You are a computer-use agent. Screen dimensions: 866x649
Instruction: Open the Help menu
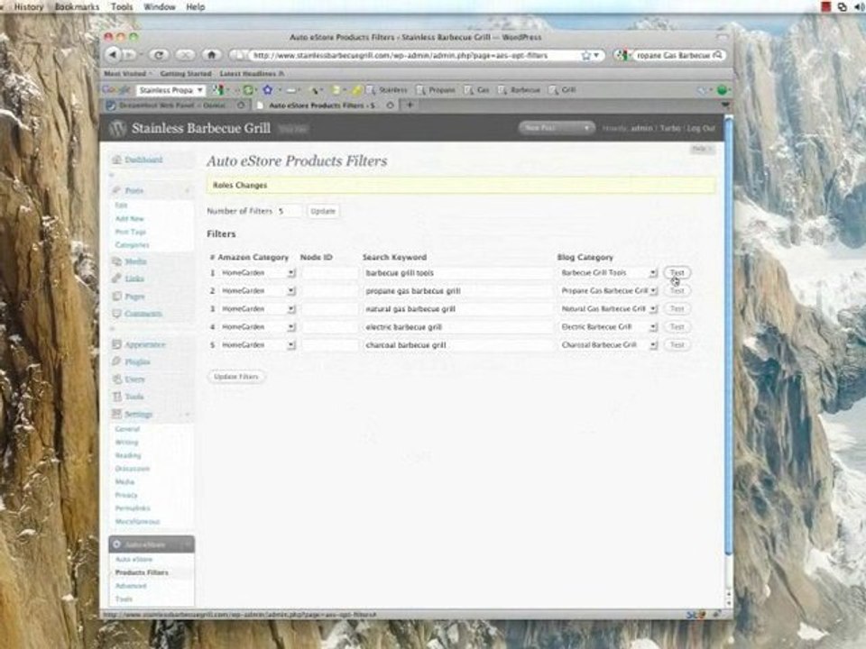point(196,6)
